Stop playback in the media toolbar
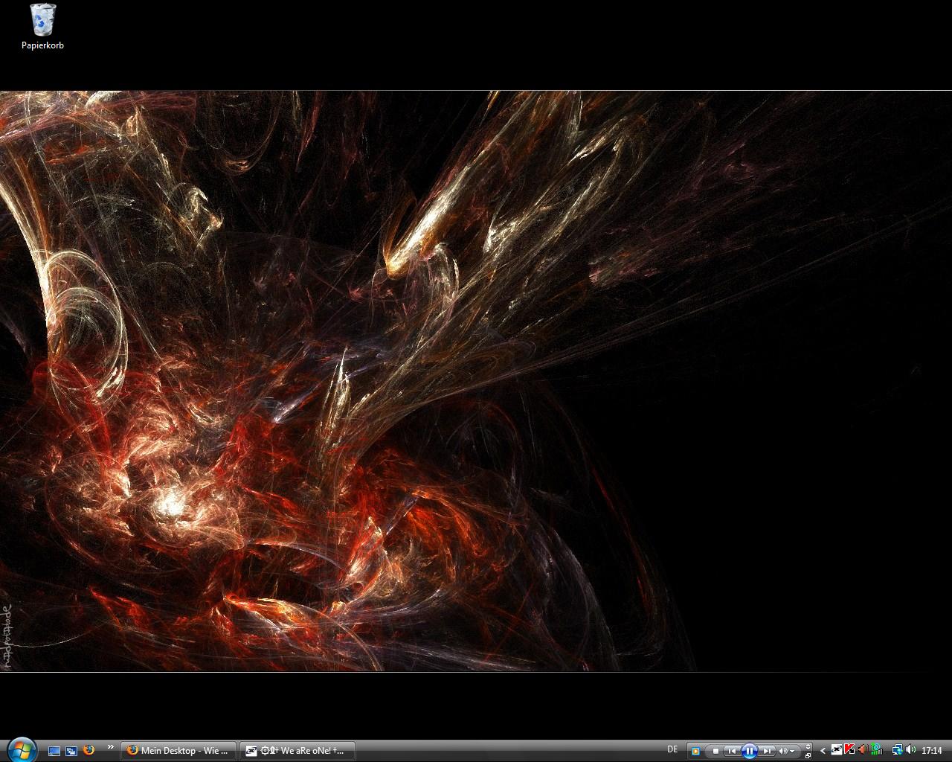This screenshot has width=952, height=762. (x=715, y=751)
